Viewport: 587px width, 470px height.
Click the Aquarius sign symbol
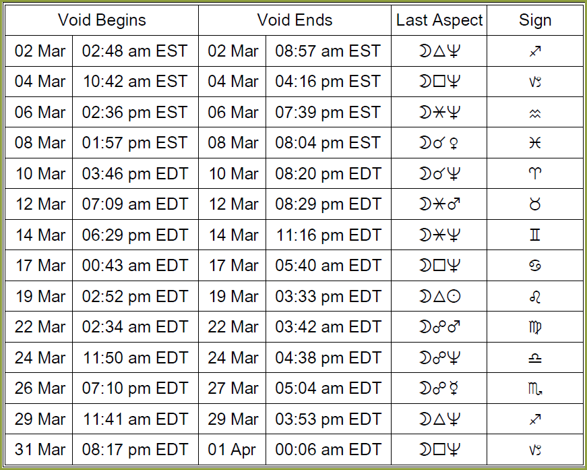click(x=535, y=113)
